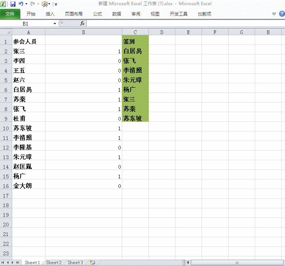The height and width of the screenshot is (266, 285).
Task: Open the 视图 ribbon tab
Action: point(155,14)
